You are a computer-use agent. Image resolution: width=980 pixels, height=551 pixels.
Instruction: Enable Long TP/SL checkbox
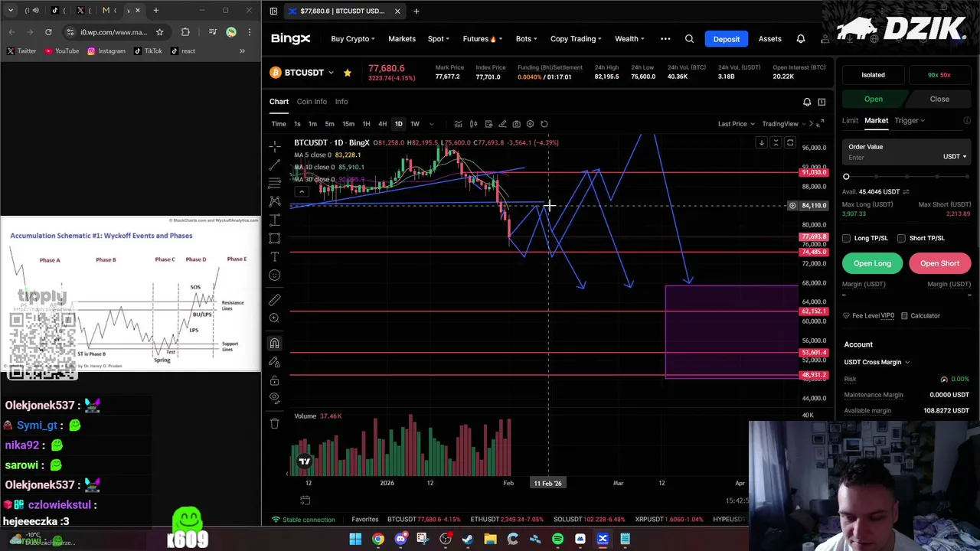[846, 238]
